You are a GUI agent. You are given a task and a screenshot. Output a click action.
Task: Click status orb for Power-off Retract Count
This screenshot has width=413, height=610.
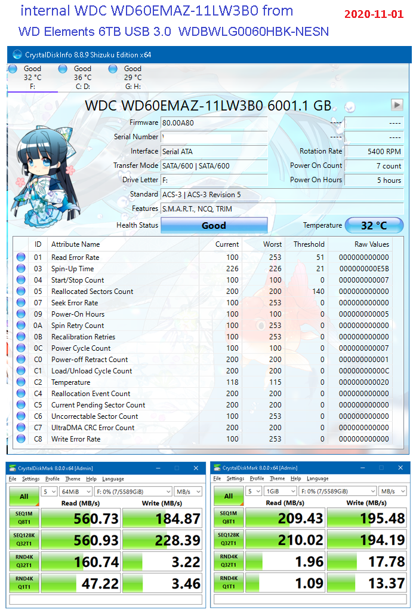[x=21, y=360]
